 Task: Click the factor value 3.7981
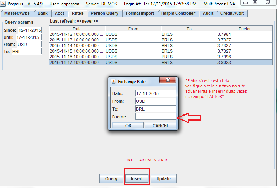point(224,34)
